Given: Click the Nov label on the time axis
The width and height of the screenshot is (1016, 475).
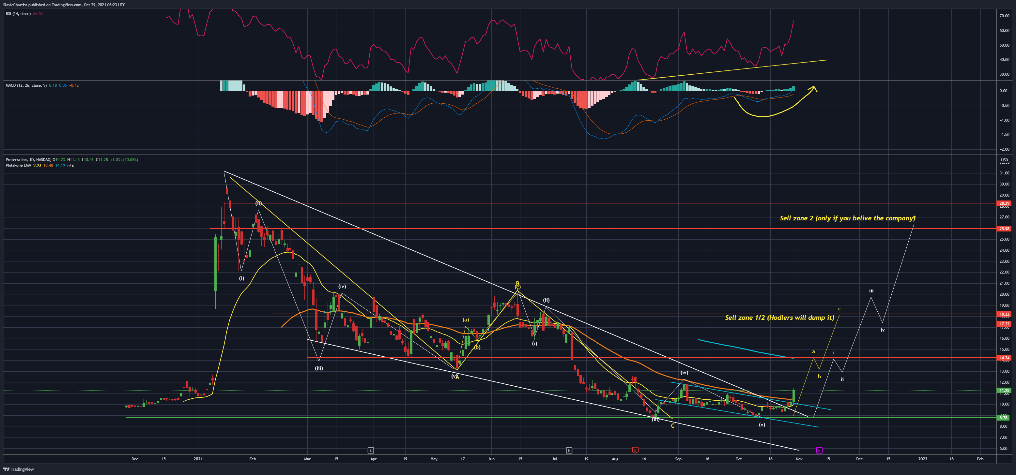Looking at the screenshot, I should 799,459.
